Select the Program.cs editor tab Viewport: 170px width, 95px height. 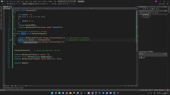click(x=6, y=7)
